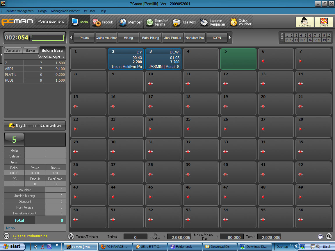Launch the GHOST game shortcut icon
Image resolution: width=335 pixels, height=251 pixels.
click(x=324, y=22)
